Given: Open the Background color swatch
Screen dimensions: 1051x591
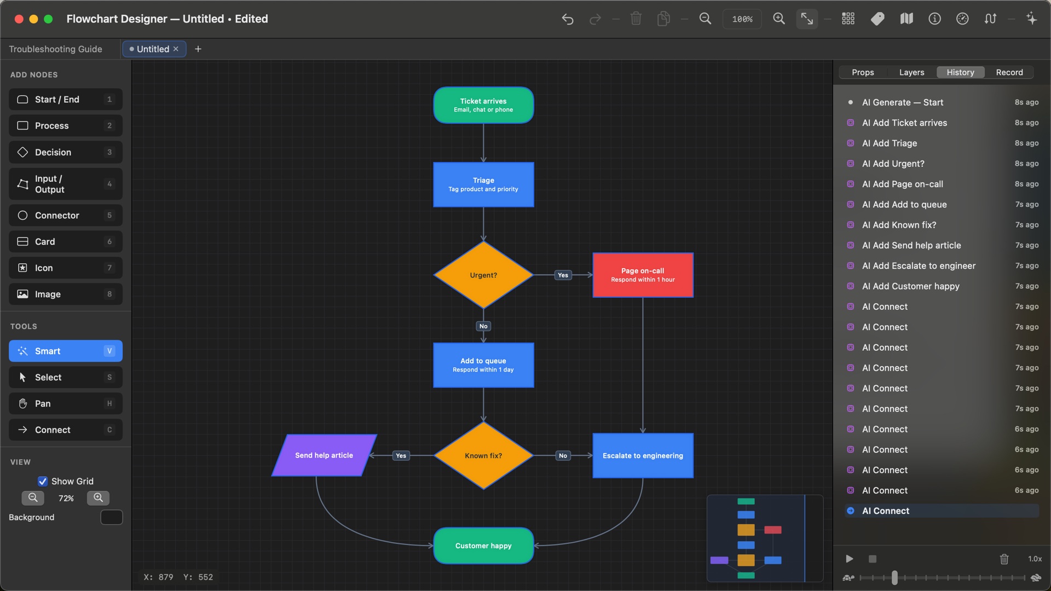Looking at the screenshot, I should (x=112, y=518).
